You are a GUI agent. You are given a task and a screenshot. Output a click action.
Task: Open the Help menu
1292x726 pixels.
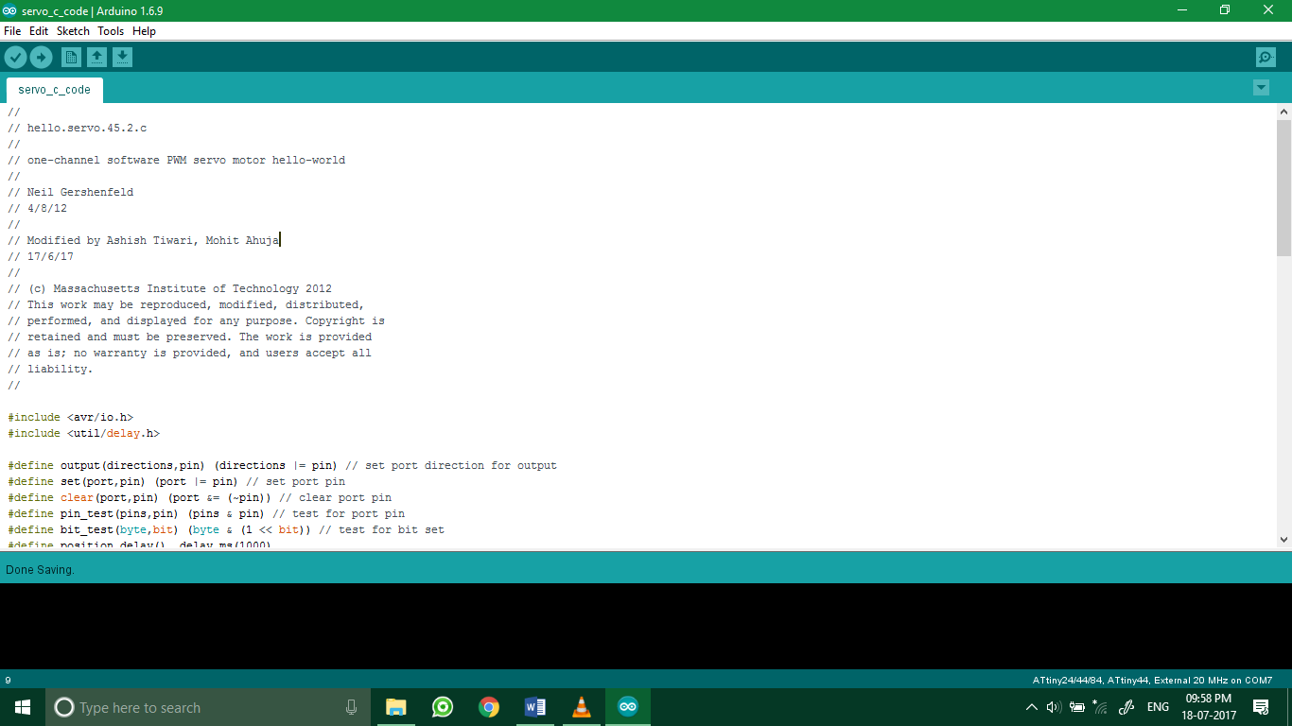tap(144, 31)
